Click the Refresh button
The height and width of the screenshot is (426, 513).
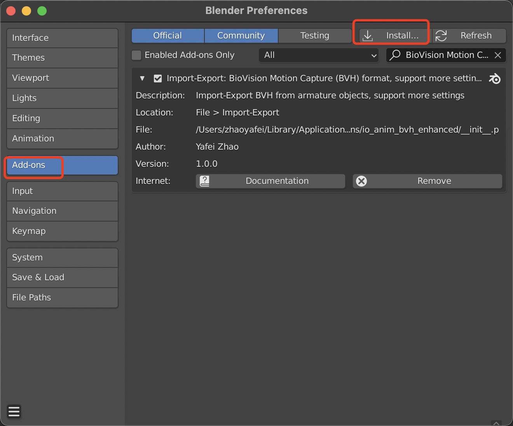point(469,36)
